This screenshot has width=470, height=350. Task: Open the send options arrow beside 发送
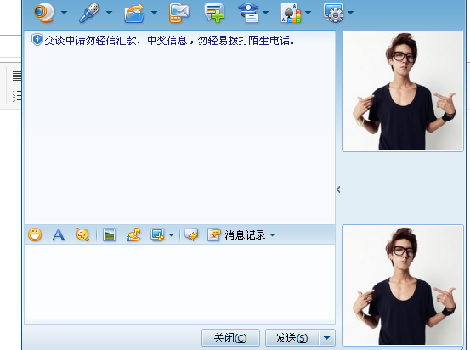[326, 338]
